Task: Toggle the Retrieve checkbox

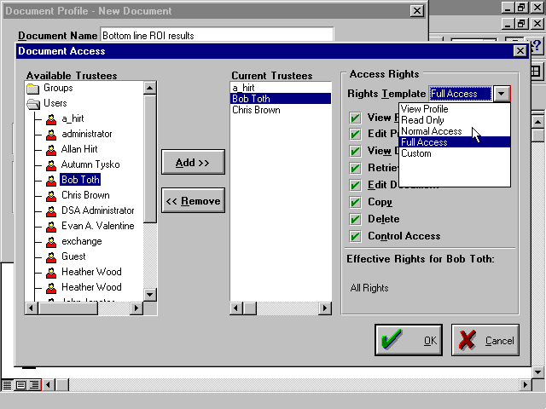Action: (355, 169)
